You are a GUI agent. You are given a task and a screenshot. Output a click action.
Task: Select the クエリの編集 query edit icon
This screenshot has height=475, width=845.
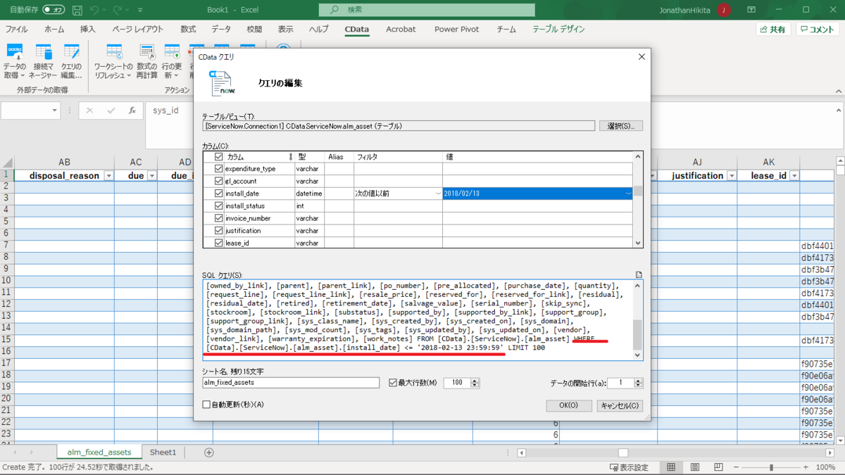click(73, 60)
